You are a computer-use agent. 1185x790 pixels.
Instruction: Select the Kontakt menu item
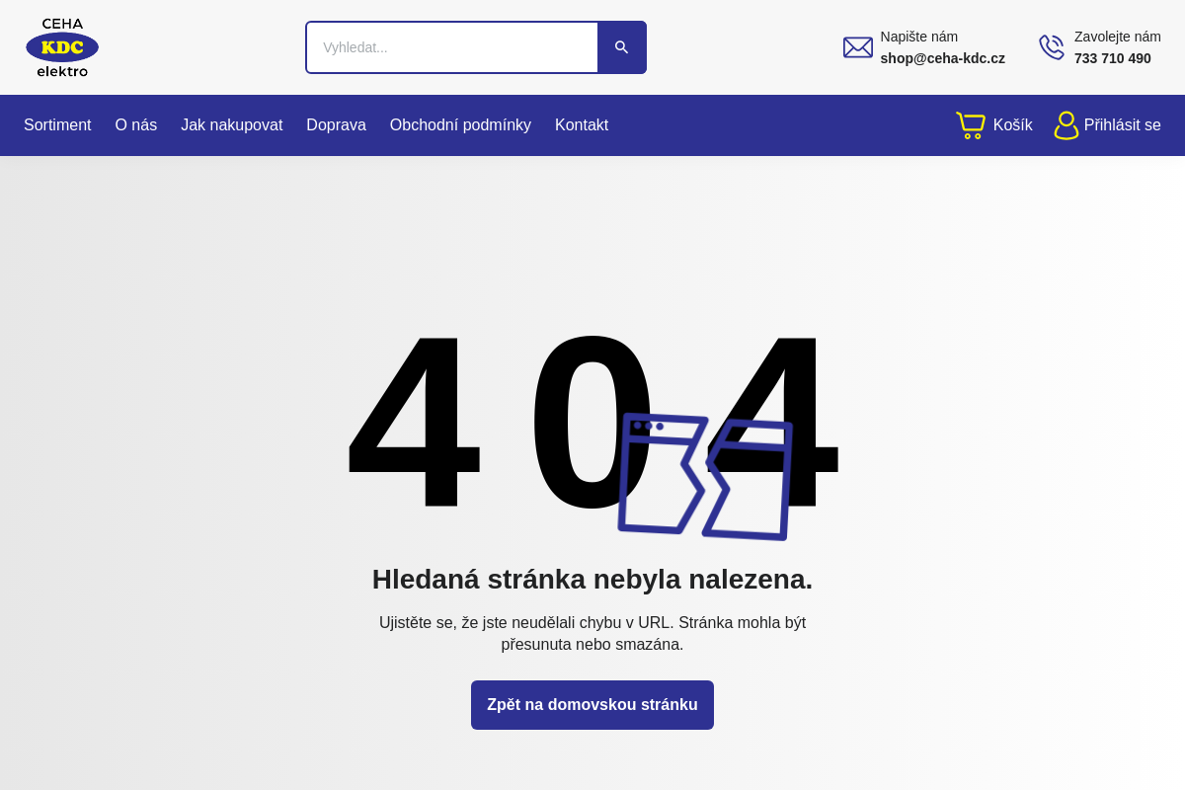coord(582,125)
